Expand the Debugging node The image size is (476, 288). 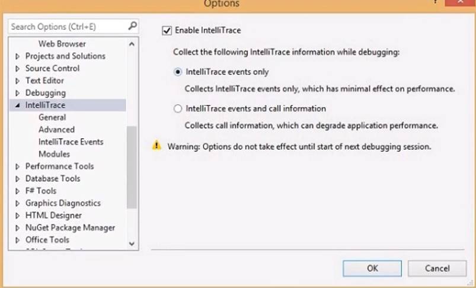[18, 93]
